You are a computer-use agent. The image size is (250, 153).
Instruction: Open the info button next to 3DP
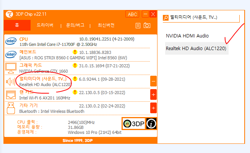(x=151, y=124)
